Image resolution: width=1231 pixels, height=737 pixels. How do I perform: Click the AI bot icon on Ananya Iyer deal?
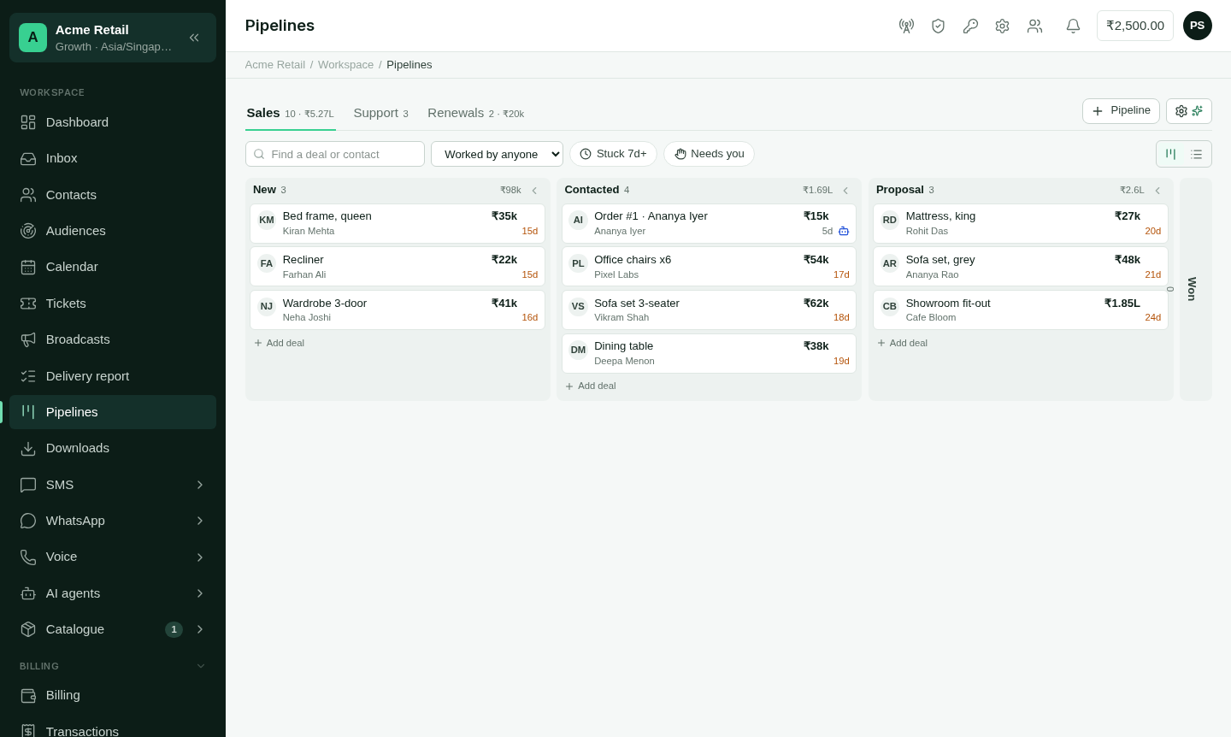tap(844, 231)
